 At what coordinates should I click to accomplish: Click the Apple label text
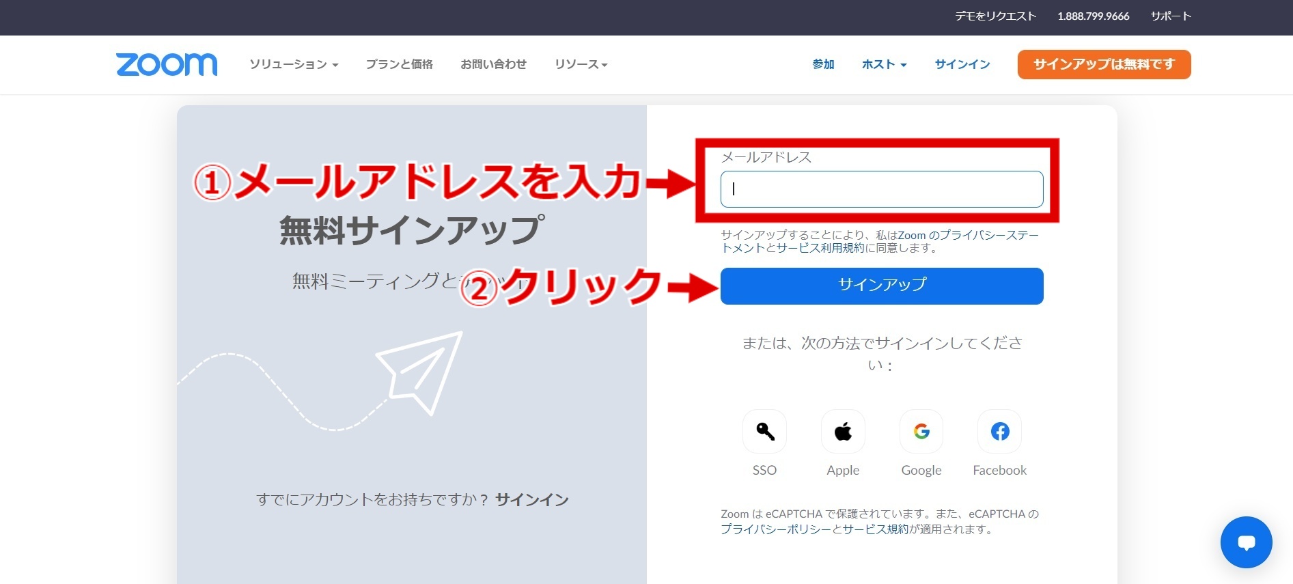coord(843,471)
